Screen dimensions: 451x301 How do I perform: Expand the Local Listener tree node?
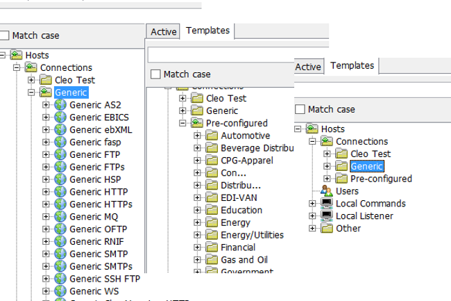pos(313,216)
